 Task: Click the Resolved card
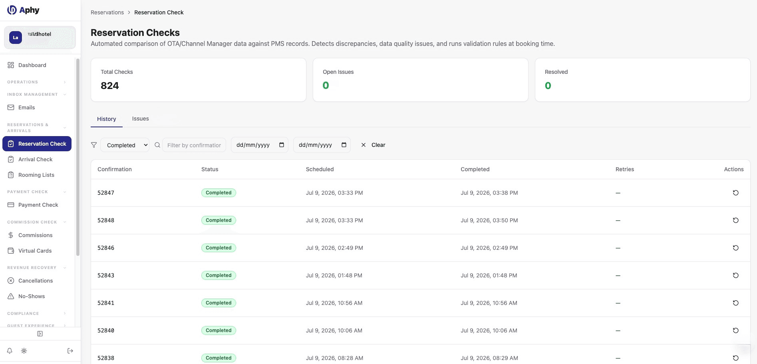point(643,80)
